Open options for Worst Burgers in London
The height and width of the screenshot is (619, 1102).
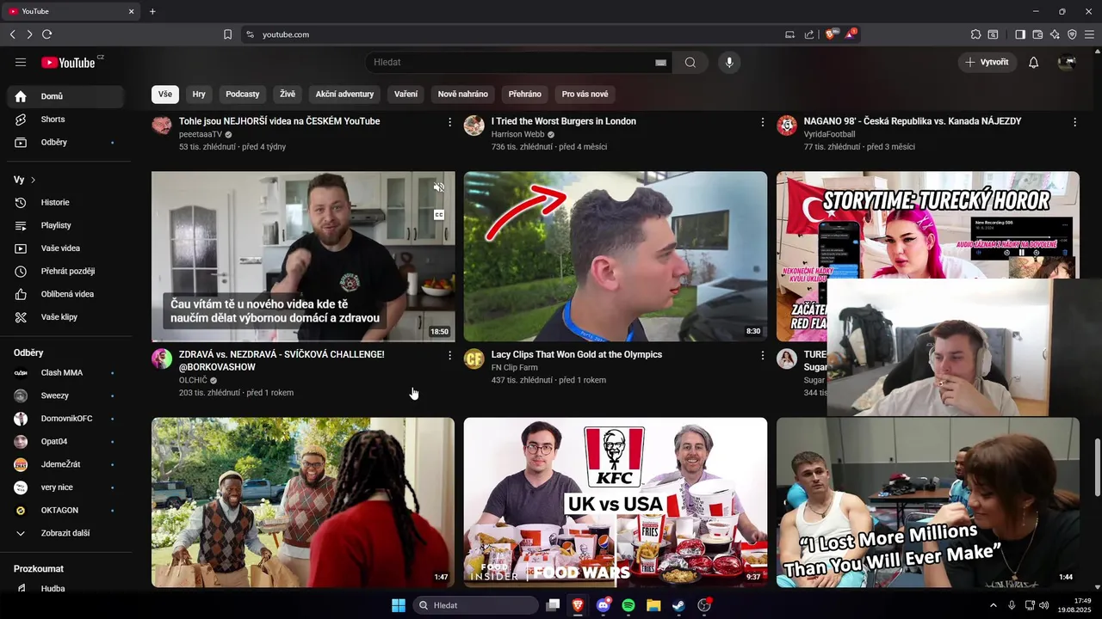pyautogui.click(x=762, y=122)
